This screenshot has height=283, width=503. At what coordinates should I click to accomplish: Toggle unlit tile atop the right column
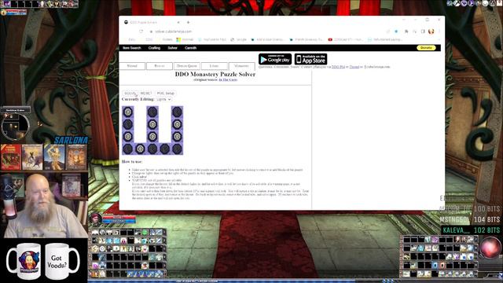tap(177, 112)
